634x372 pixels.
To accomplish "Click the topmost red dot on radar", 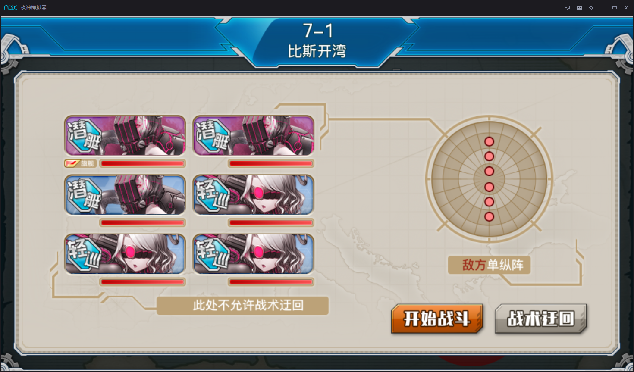I will click(489, 141).
